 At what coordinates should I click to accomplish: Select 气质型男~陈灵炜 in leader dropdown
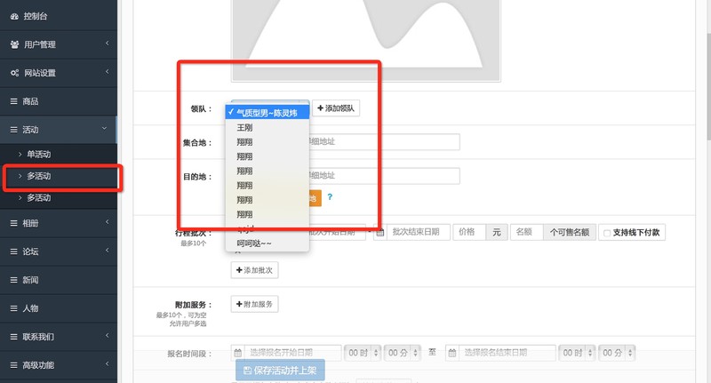[x=268, y=112]
